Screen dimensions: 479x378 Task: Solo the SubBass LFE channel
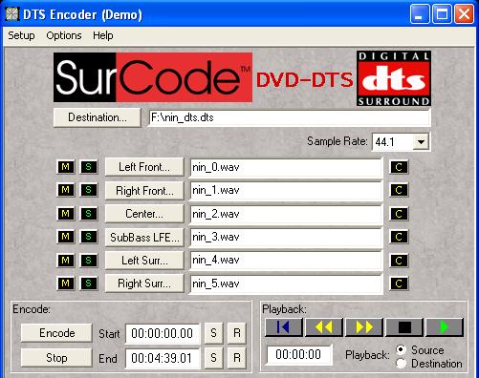(88, 237)
